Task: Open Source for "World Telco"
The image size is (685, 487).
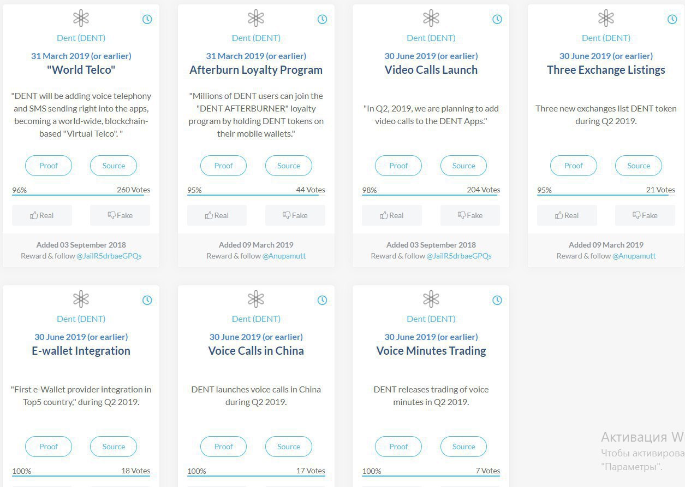Action: click(114, 166)
